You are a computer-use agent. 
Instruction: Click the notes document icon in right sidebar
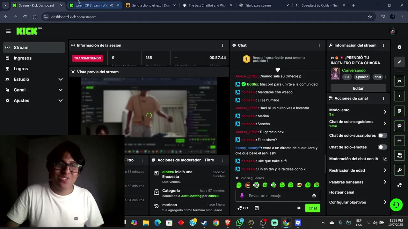[x=399, y=111]
